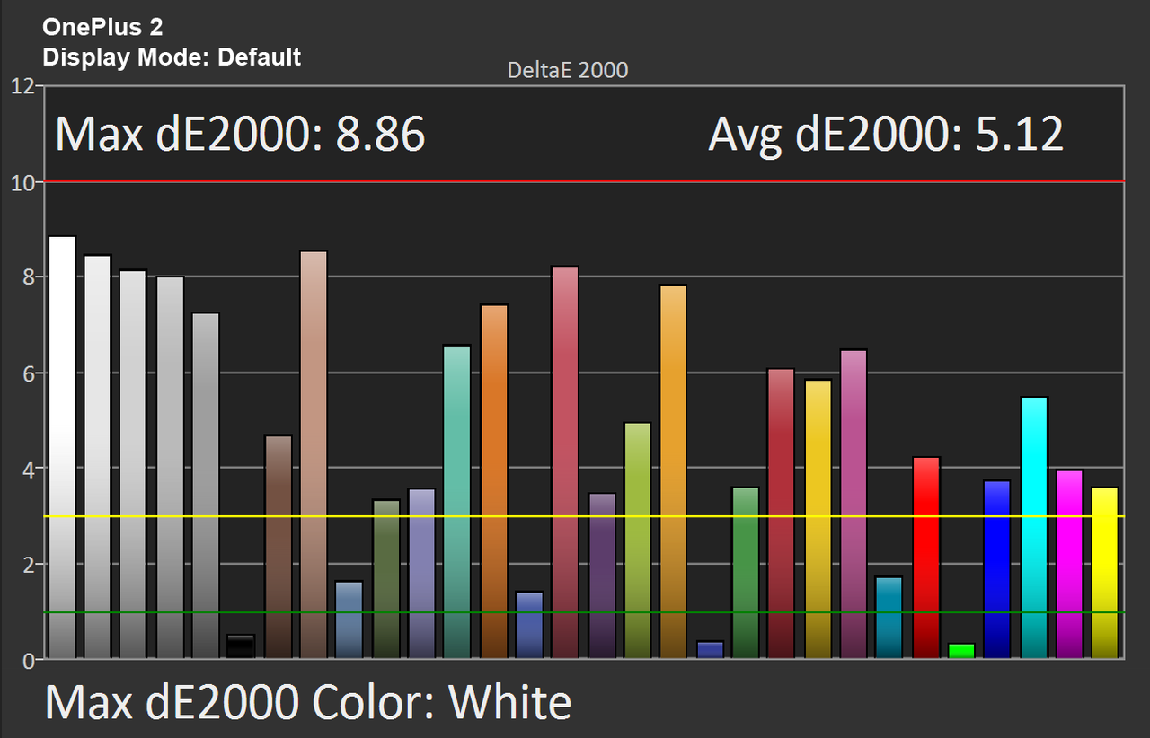This screenshot has height=738, width=1150.
Task: Click the Avg dE2000: 5.12 label
Action: pyautogui.click(x=886, y=135)
